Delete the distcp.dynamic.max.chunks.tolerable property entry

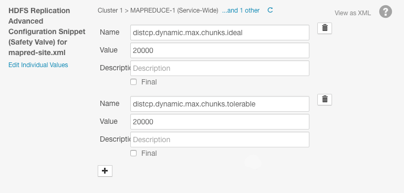pyautogui.click(x=325, y=100)
